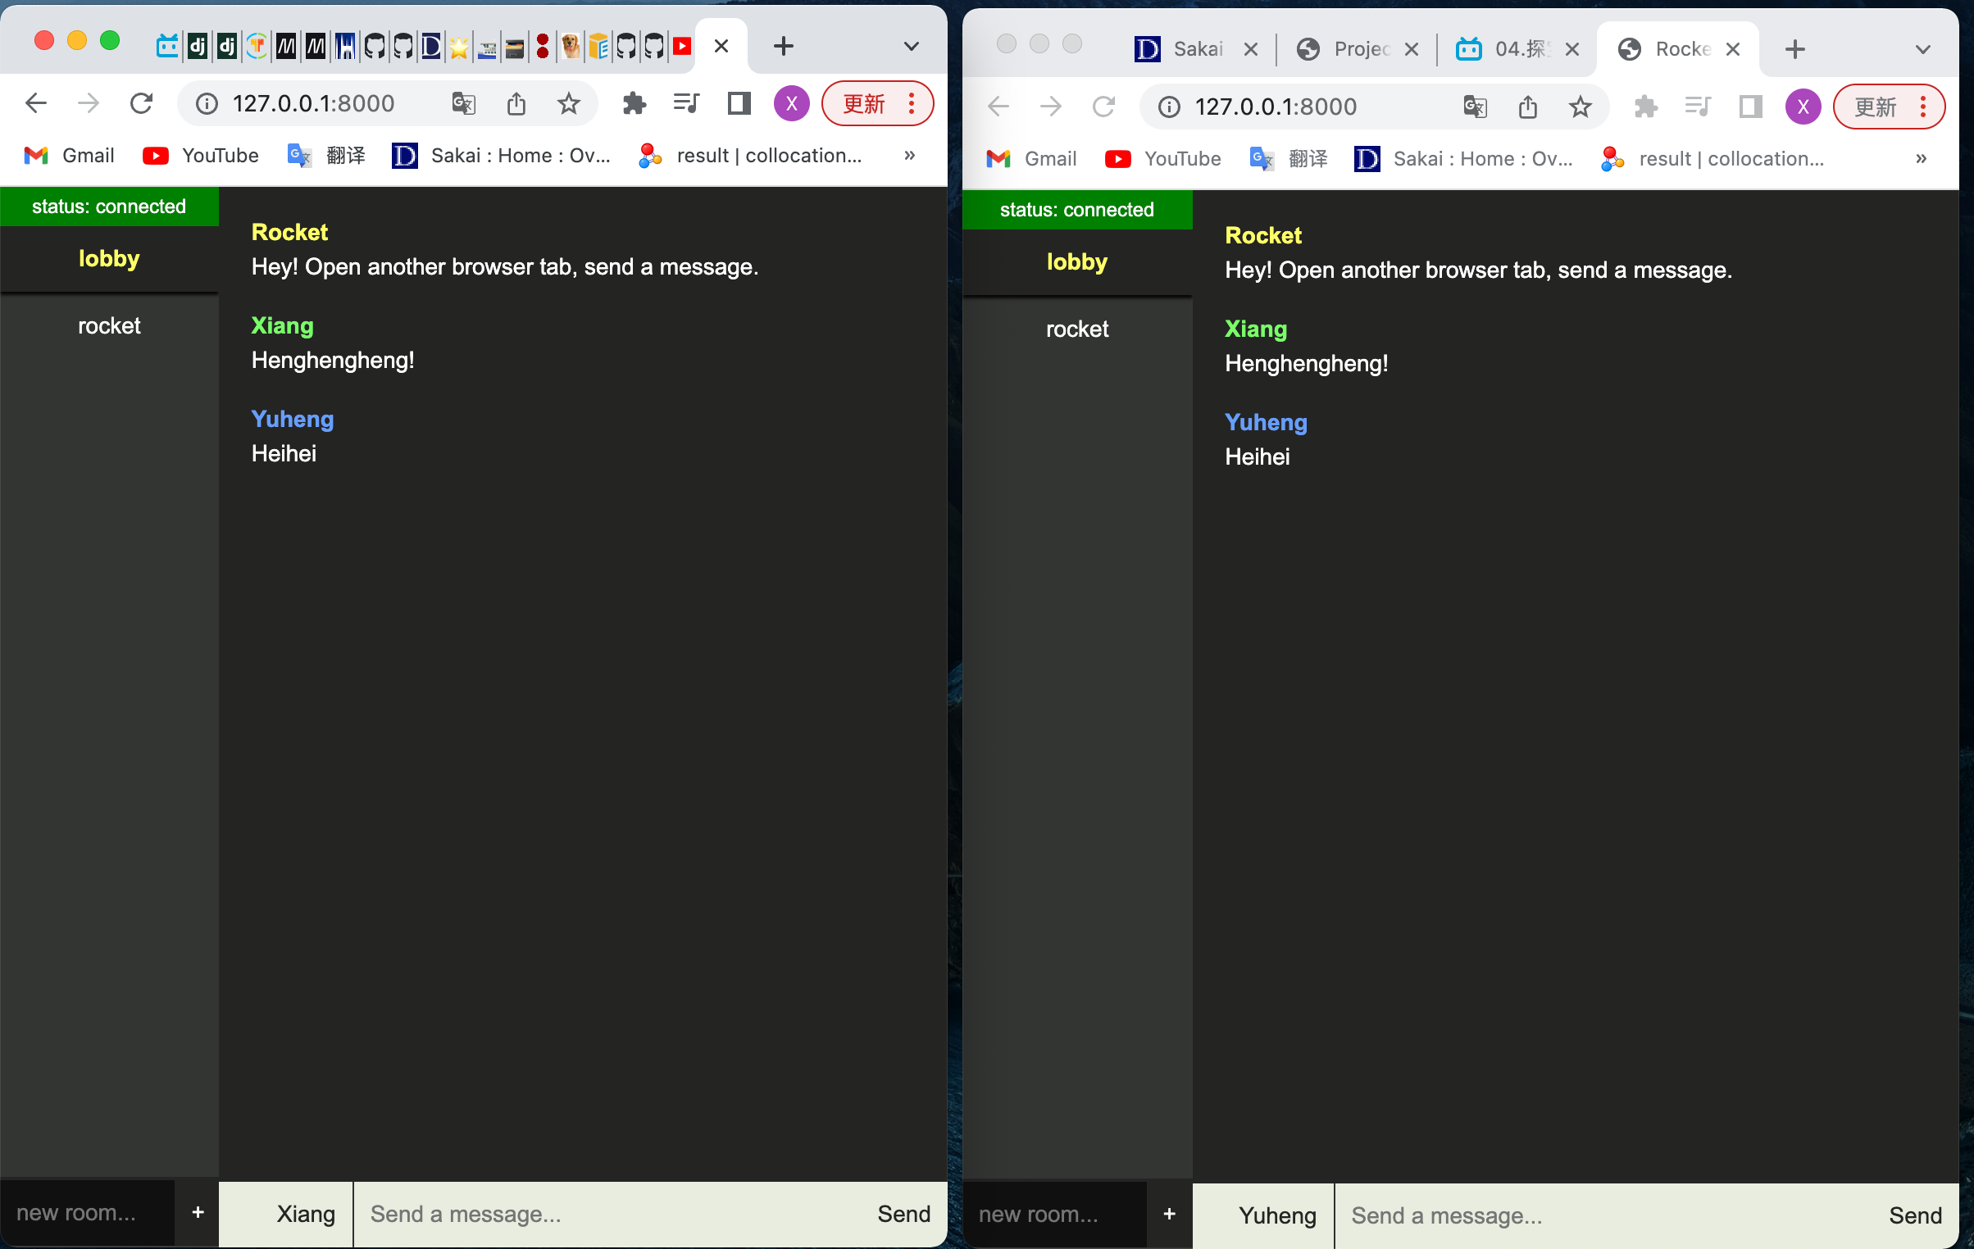Bookmark the page with the star icon
Viewport: 1974px width, 1249px height.
[568, 103]
